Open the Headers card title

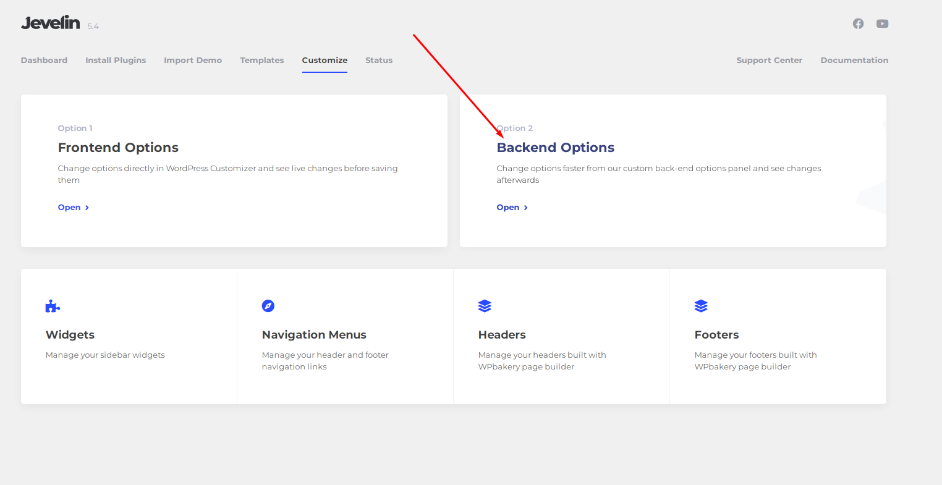[502, 335]
